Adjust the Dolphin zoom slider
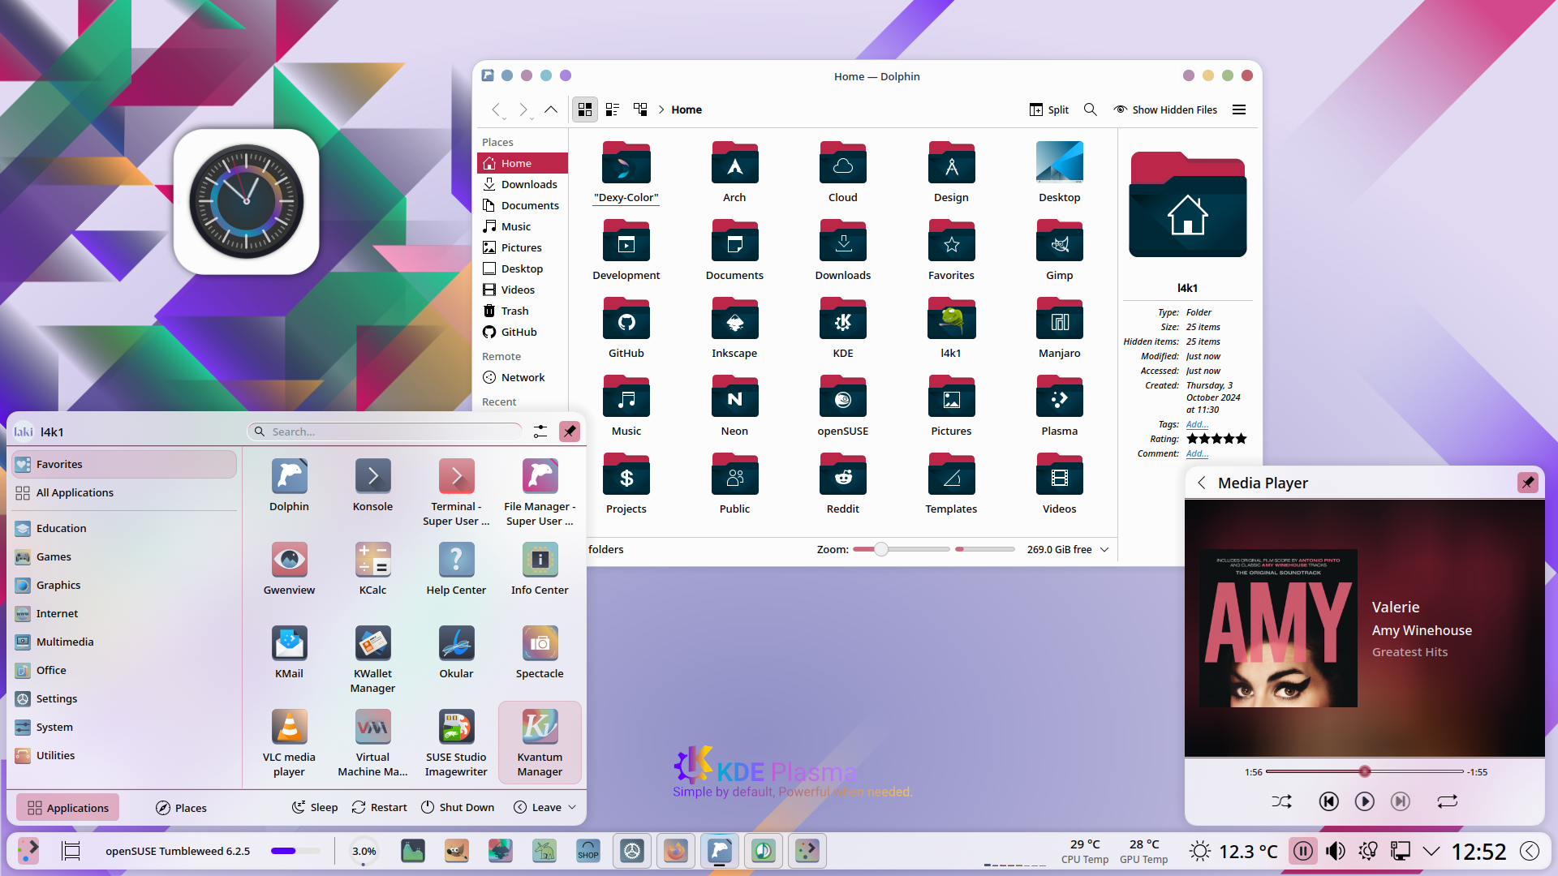The width and height of the screenshot is (1558, 876). (901, 549)
